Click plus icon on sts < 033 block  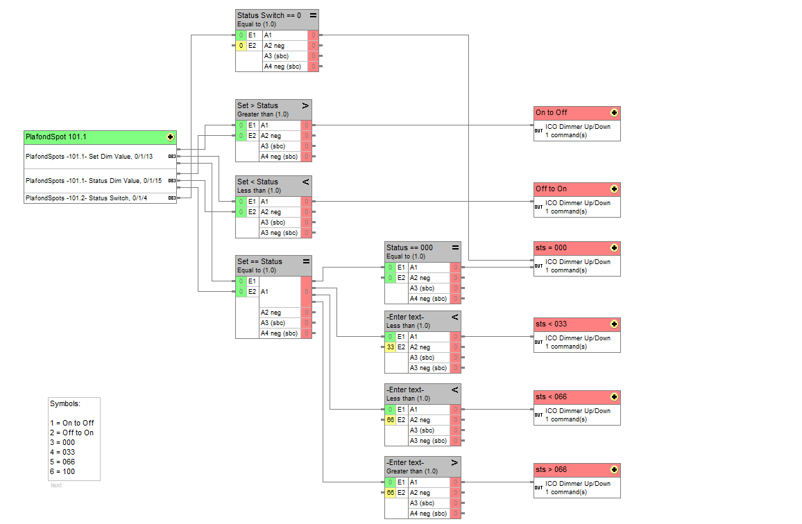(614, 324)
